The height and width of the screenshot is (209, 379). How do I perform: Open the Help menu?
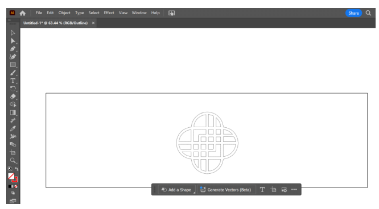(x=155, y=13)
